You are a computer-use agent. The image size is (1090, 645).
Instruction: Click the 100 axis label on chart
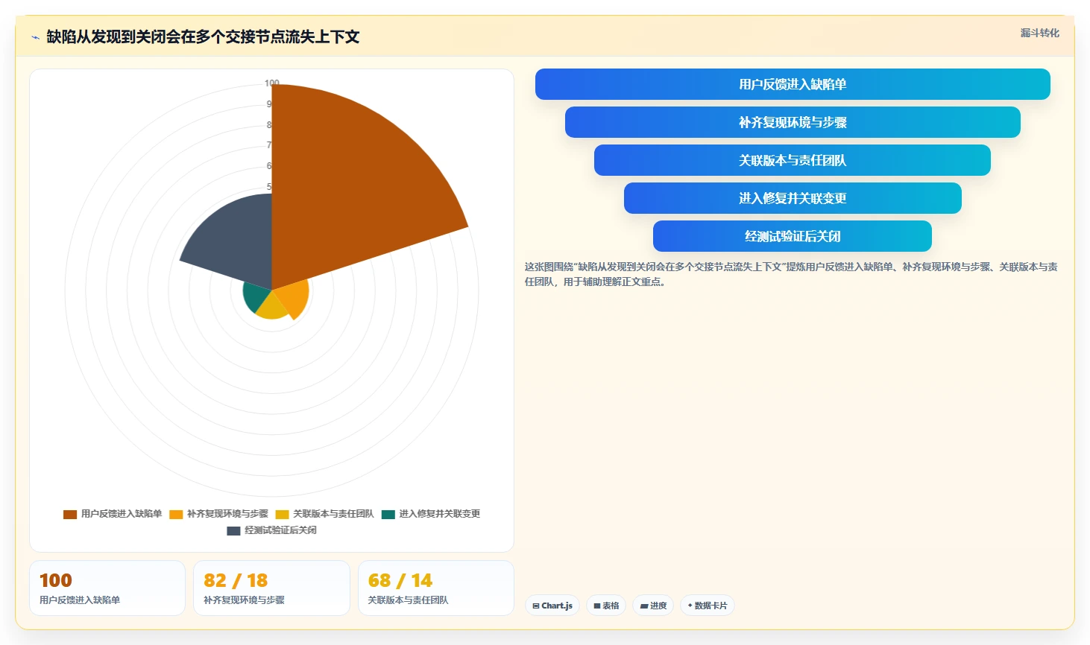(x=271, y=83)
